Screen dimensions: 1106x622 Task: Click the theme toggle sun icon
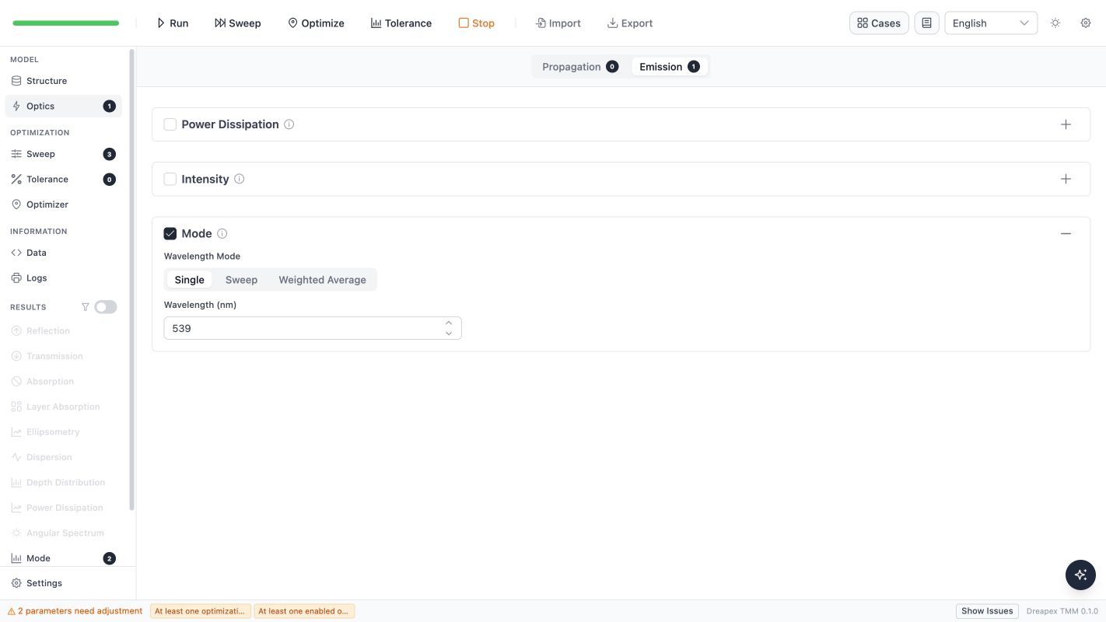point(1055,23)
